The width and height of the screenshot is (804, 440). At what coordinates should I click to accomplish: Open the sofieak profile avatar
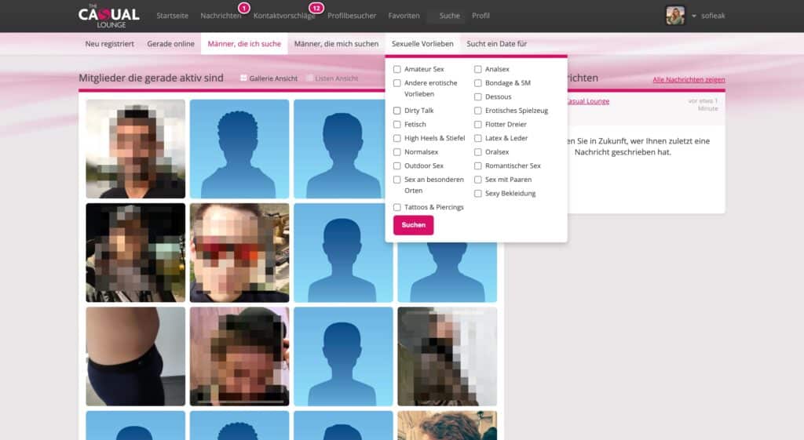(674, 16)
